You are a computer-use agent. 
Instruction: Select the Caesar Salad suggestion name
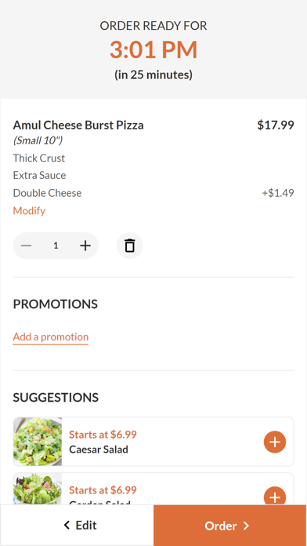[99, 450]
